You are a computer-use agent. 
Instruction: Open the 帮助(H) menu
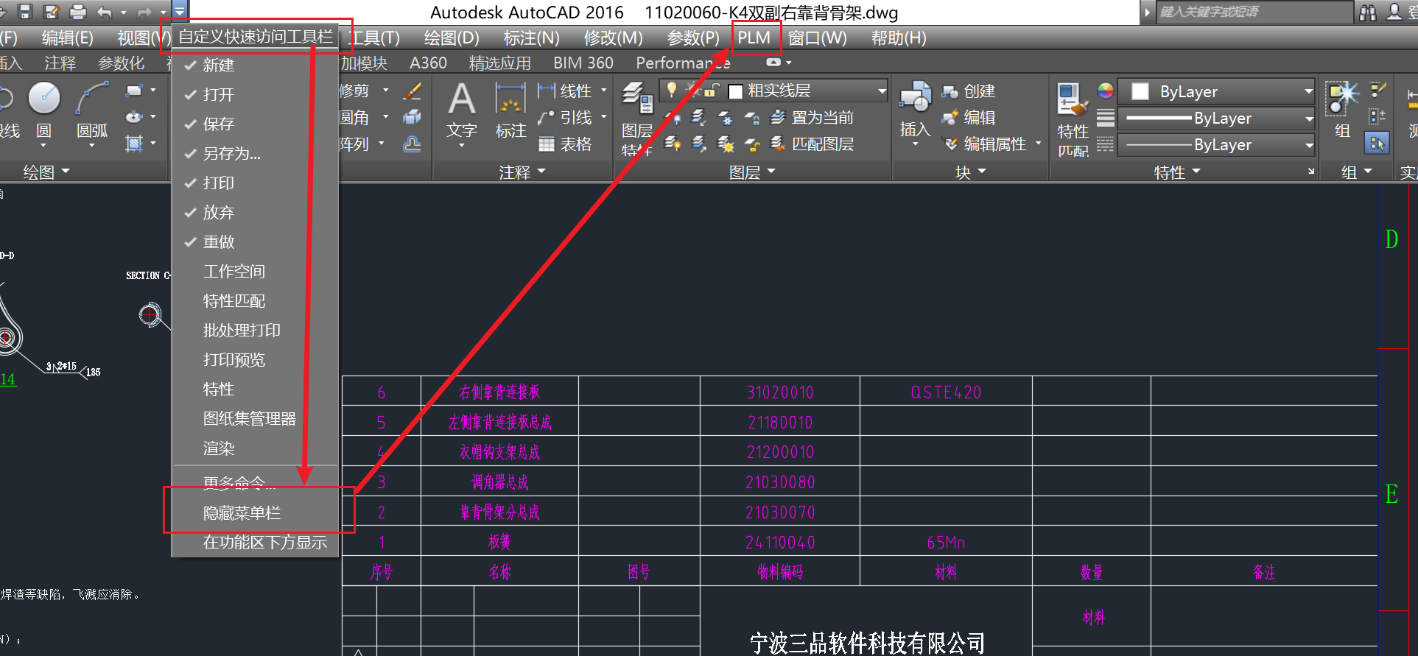pyautogui.click(x=899, y=38)
